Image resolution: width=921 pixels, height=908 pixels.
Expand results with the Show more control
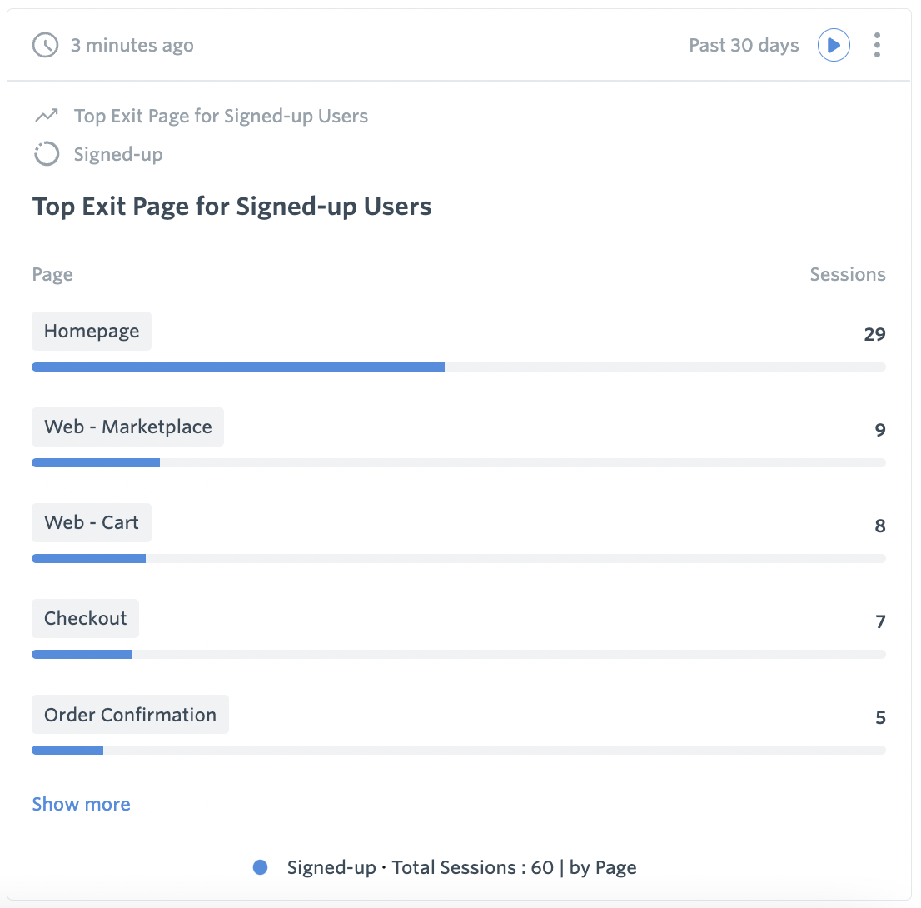tap(81, 804)
